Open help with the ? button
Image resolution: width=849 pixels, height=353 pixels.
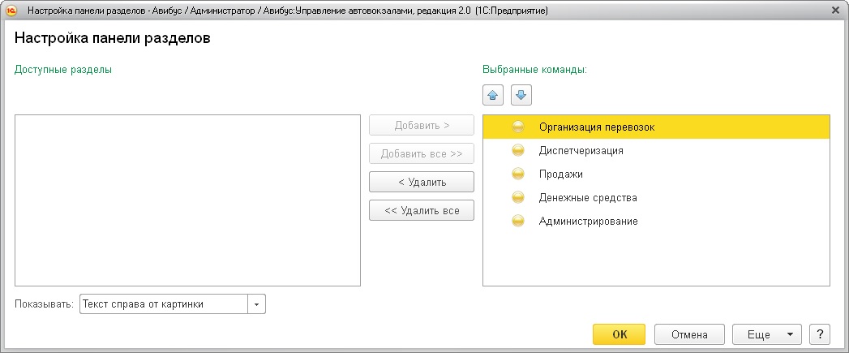point(820,334)
